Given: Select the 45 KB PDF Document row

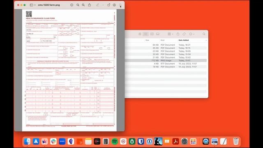Looking at the screenshot, I should click(166, 48).
